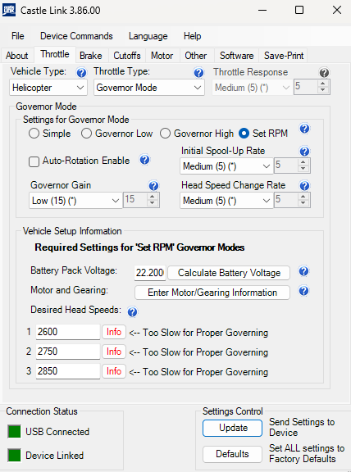Image resolution: width=351 pixels, height=472 pixels.
Task: Open the Device Commands menu
Action: pos(76,36)
